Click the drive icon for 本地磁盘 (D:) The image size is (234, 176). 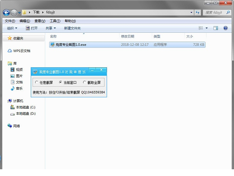coord(13,114)
